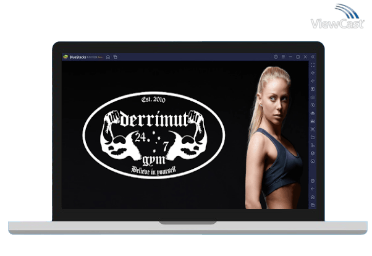Screen dimensions: 372x256
Task: Click the BlueStacks logo in title bar
Action: click(66, 57)
